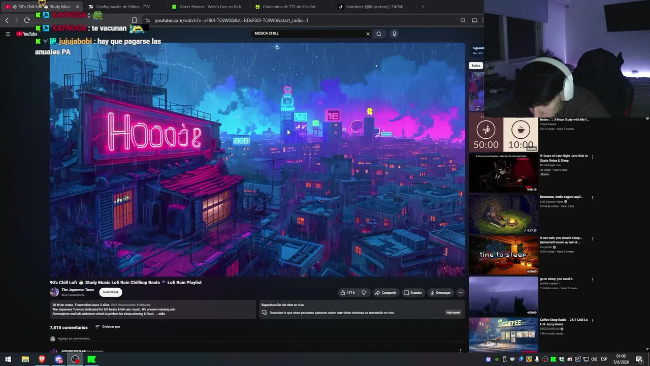Viewport: 650px width, 366px height.
Task: Subscribe with the Suscribirse button
Action: pos(111,292)
